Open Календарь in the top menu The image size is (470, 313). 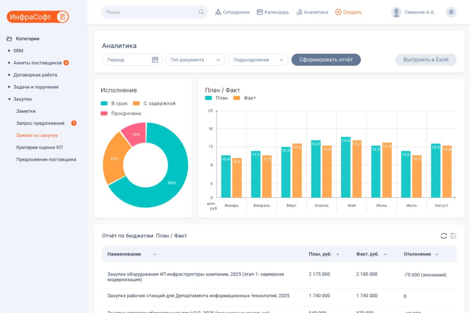click(x=273, y=12)
